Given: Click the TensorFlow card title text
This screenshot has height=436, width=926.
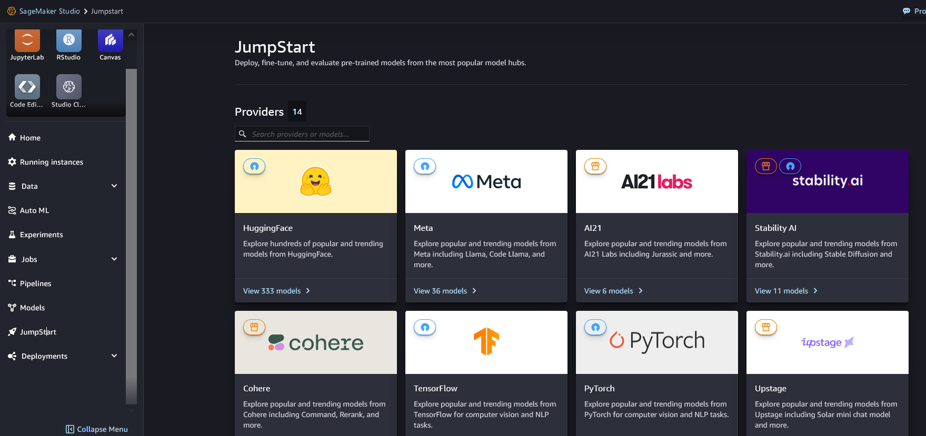Looking at the screenshot, I should click(x=435, y=389).
